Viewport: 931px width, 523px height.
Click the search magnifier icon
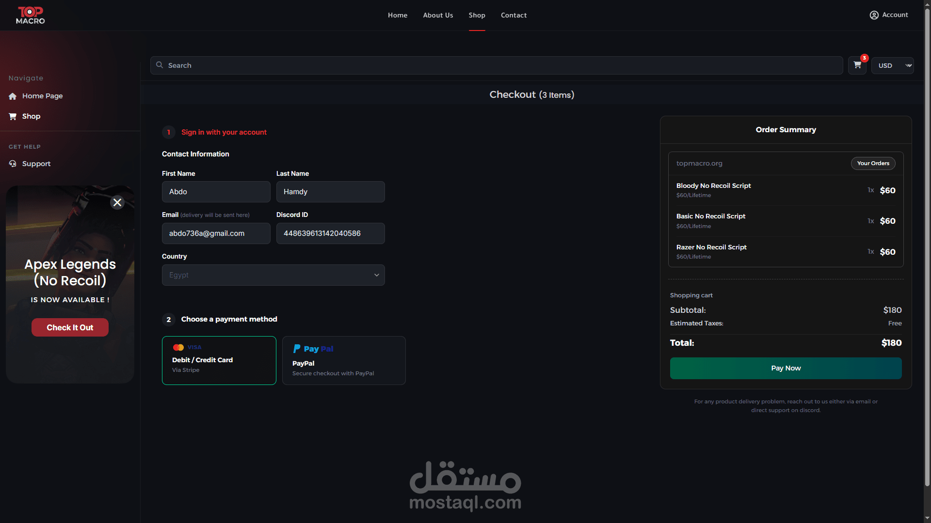coord(160,65)
